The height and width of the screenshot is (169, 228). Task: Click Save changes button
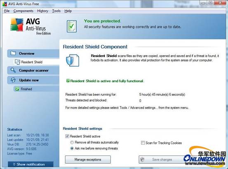click(x=162, y=160)
